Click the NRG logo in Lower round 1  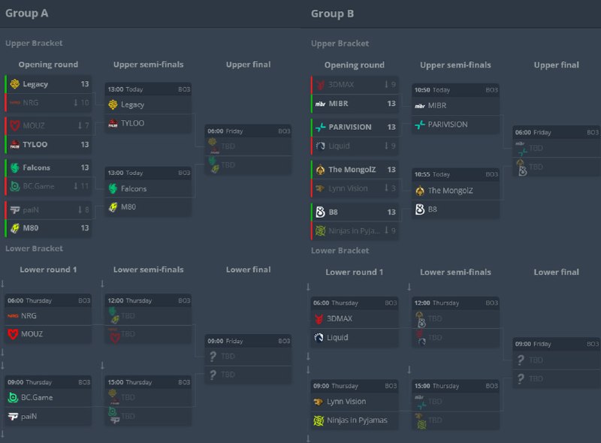click(x=13, y=316)
